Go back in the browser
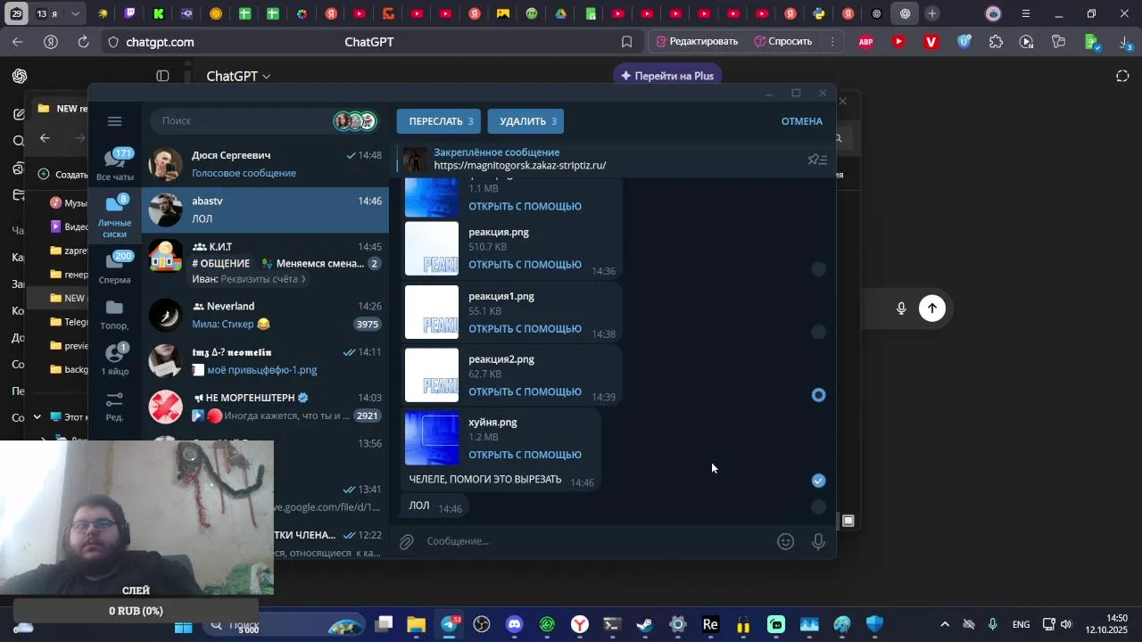Screen dimensions: 1142x642 [x=18, y=42]
